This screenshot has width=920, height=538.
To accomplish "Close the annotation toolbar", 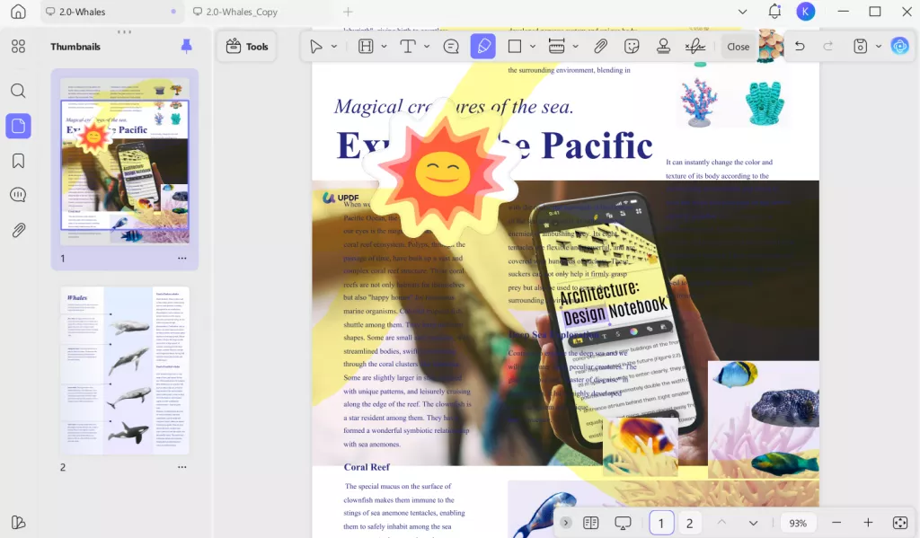I will [x=739, y=47].
